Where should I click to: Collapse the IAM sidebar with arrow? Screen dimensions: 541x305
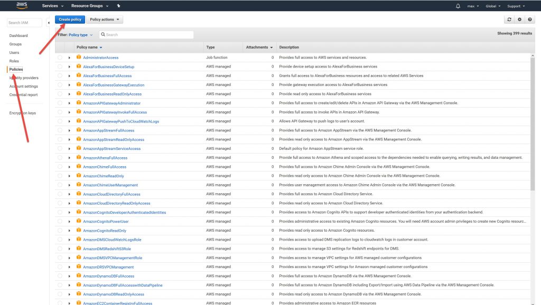point(49,23)
